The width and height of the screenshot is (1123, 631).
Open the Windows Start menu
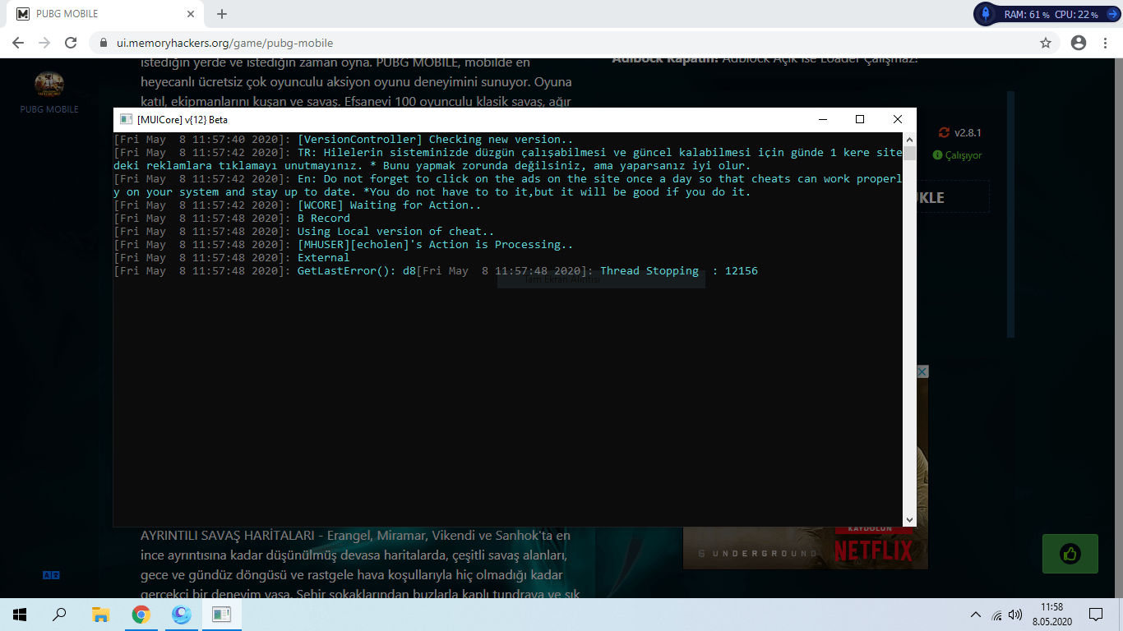pyautogui.click(x=20, y=614)
